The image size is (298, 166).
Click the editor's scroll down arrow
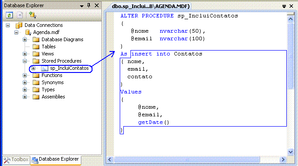tap(290, 152)
